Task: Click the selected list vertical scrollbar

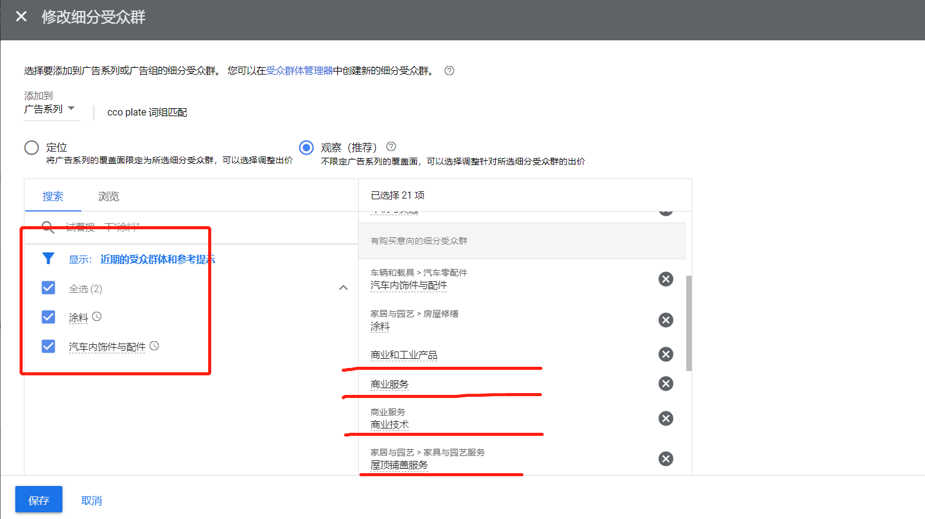Action: pyautogui.click(x=689, y=323)
